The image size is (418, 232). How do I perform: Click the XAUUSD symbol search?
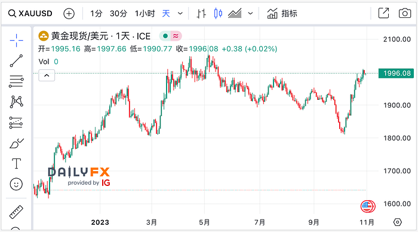pos(30,13)
